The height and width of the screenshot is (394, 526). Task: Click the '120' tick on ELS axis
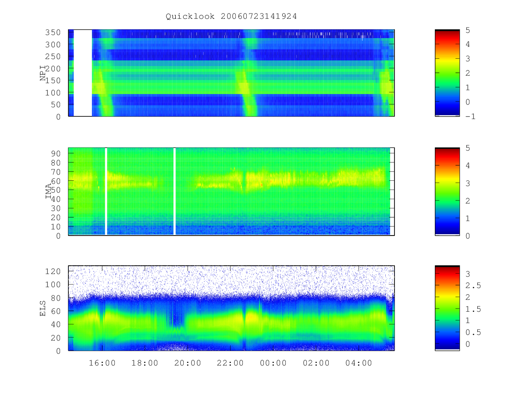(53, 271)
